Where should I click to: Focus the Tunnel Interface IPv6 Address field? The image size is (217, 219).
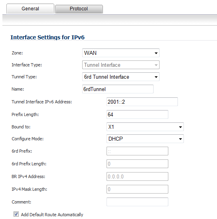(142, 102)
